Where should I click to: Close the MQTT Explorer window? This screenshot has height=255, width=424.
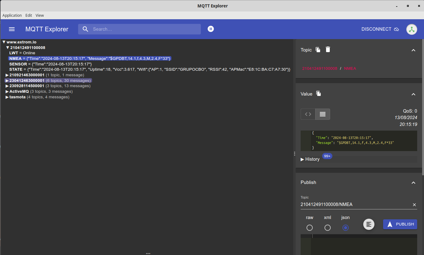(x=419, y=6)
